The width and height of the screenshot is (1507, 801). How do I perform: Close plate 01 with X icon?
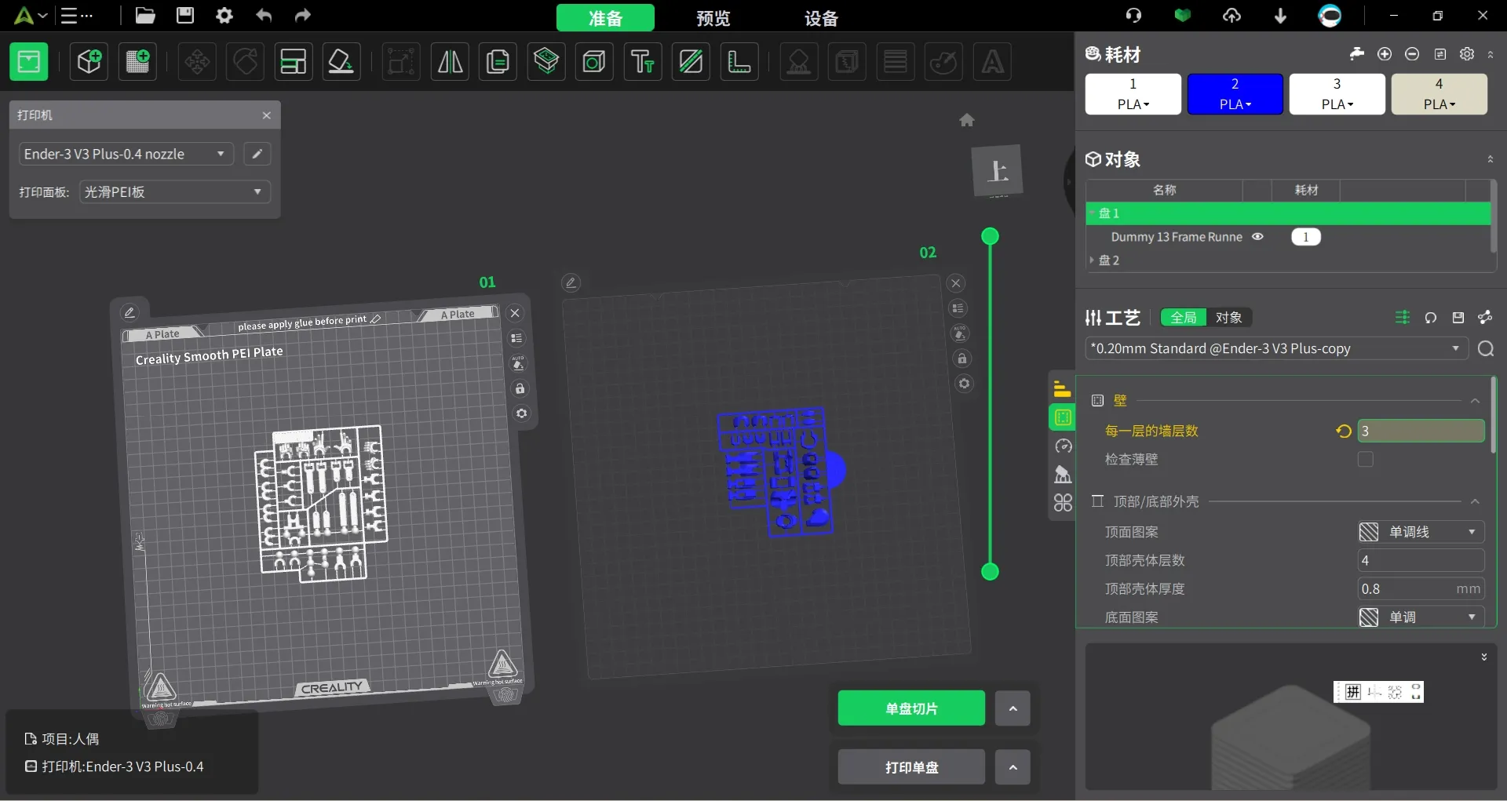(515, 313)
